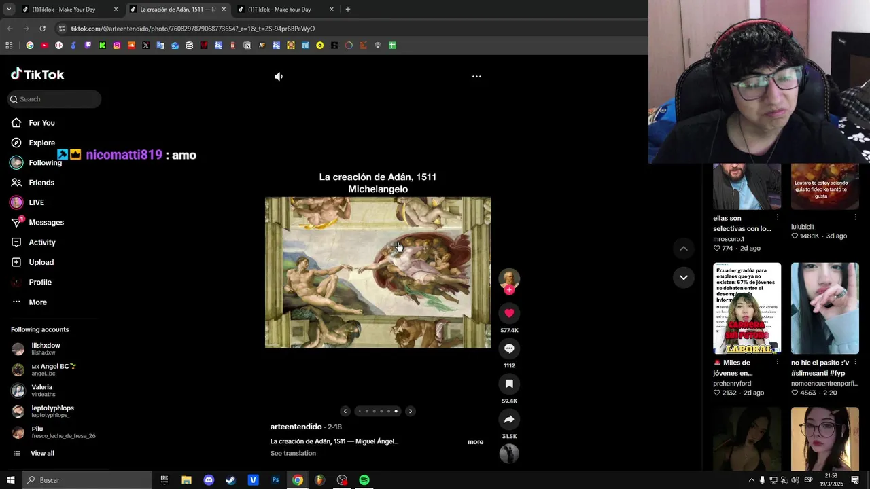Viewport: 870px width, 489px height.
Task: Open the SoundCloud bookmark
Action: click(x=131, y=46)
